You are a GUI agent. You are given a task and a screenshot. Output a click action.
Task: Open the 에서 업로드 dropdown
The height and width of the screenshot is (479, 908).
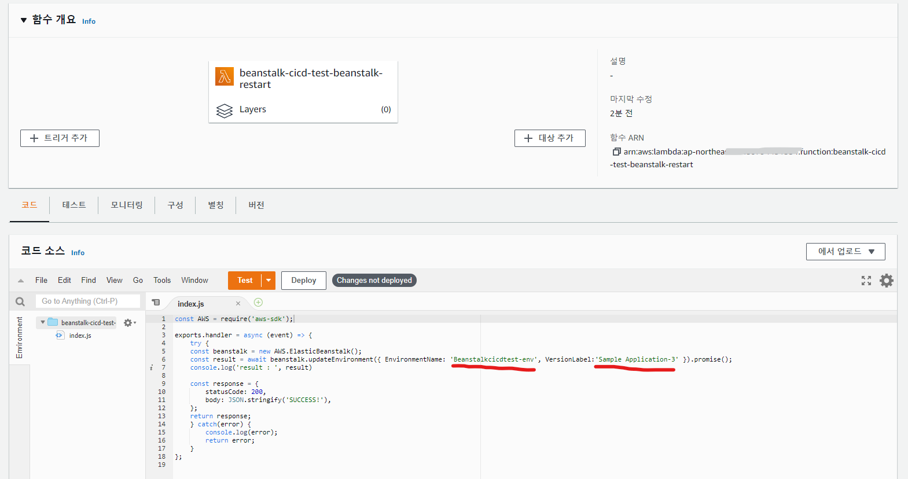(845, 252)
